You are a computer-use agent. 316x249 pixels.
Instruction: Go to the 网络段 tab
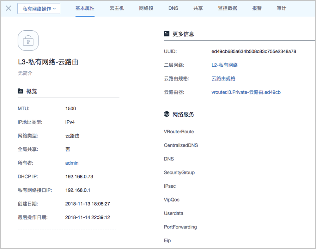(146, 8)
